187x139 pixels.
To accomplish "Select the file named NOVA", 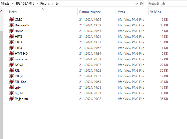I will (x=19, y=65).
